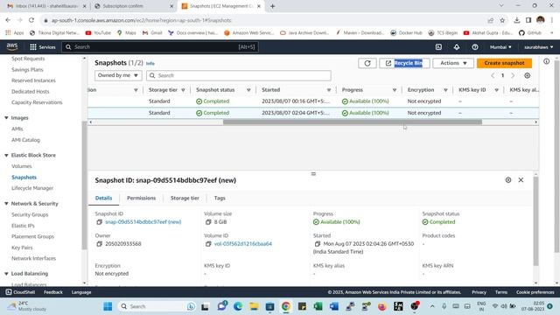This screenshot has width=560, height=315.
Task: Open detail panel preferences gear
Action: point(507,180)
